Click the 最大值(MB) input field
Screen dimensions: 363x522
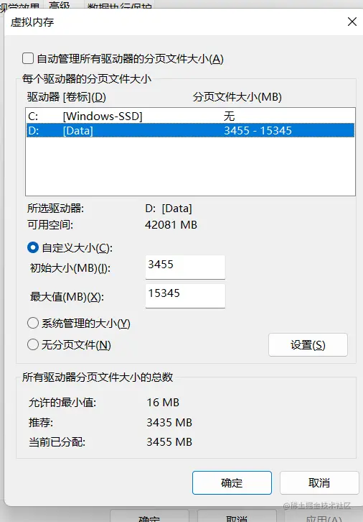(185, 296)
